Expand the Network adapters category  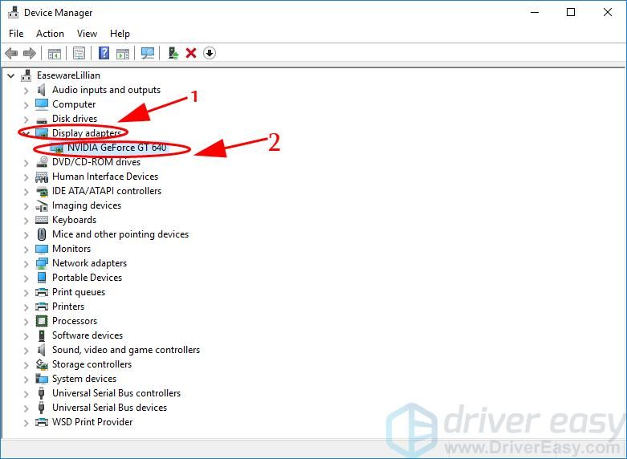(x=26, y=263)
